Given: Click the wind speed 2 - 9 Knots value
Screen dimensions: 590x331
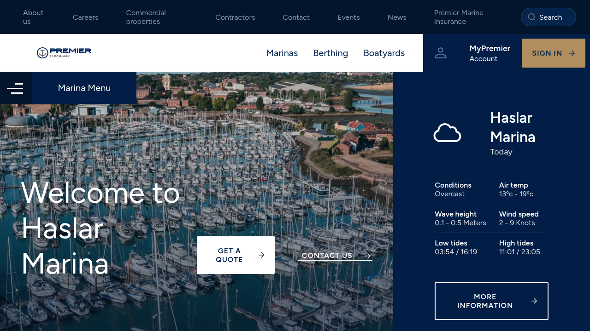Looking at the screenshot, I should point(517,223).
